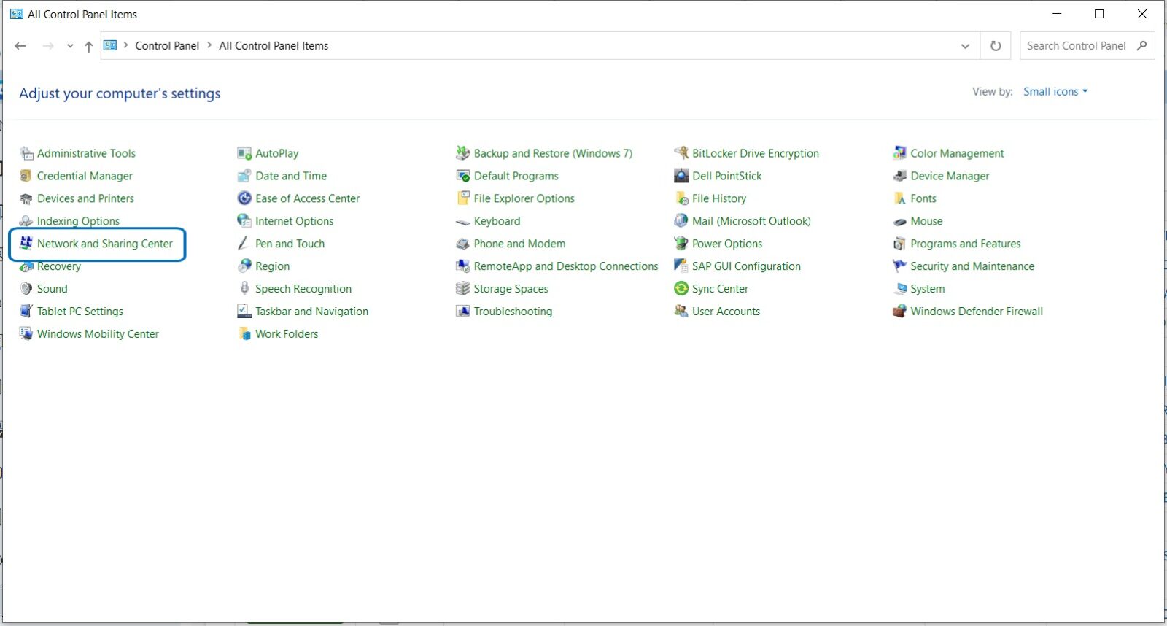This screenshot has height=626, width=1167.
Task: Expand the address bar history dropdown
Action: [x=965, y=46]
